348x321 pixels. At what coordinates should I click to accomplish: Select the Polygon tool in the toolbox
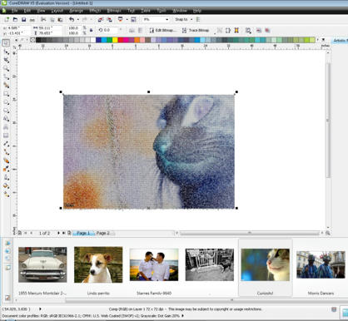click(x=6, y=111)
